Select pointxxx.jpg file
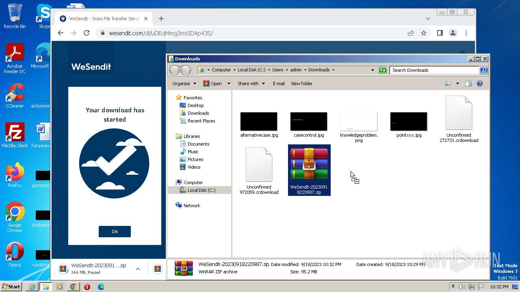 (409, 125)
